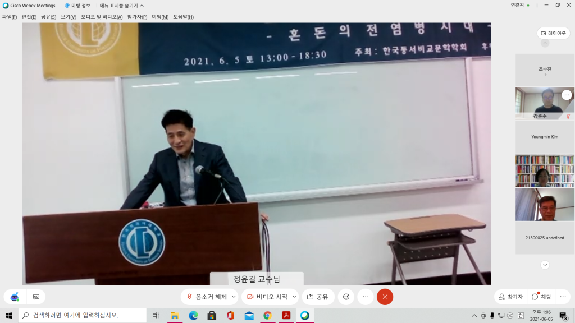Open the 파일 menu
Screen dimensions: 575x323
(10, 17)
